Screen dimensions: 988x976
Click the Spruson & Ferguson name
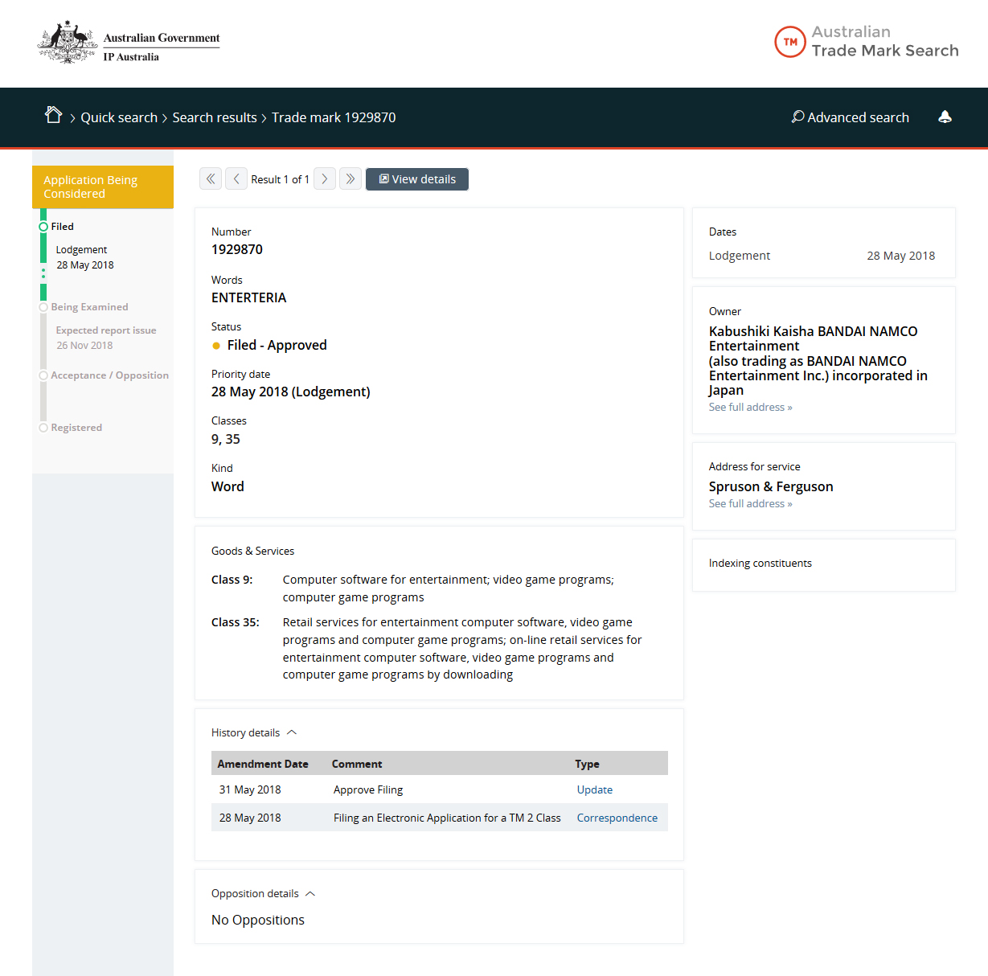(771, 487)
